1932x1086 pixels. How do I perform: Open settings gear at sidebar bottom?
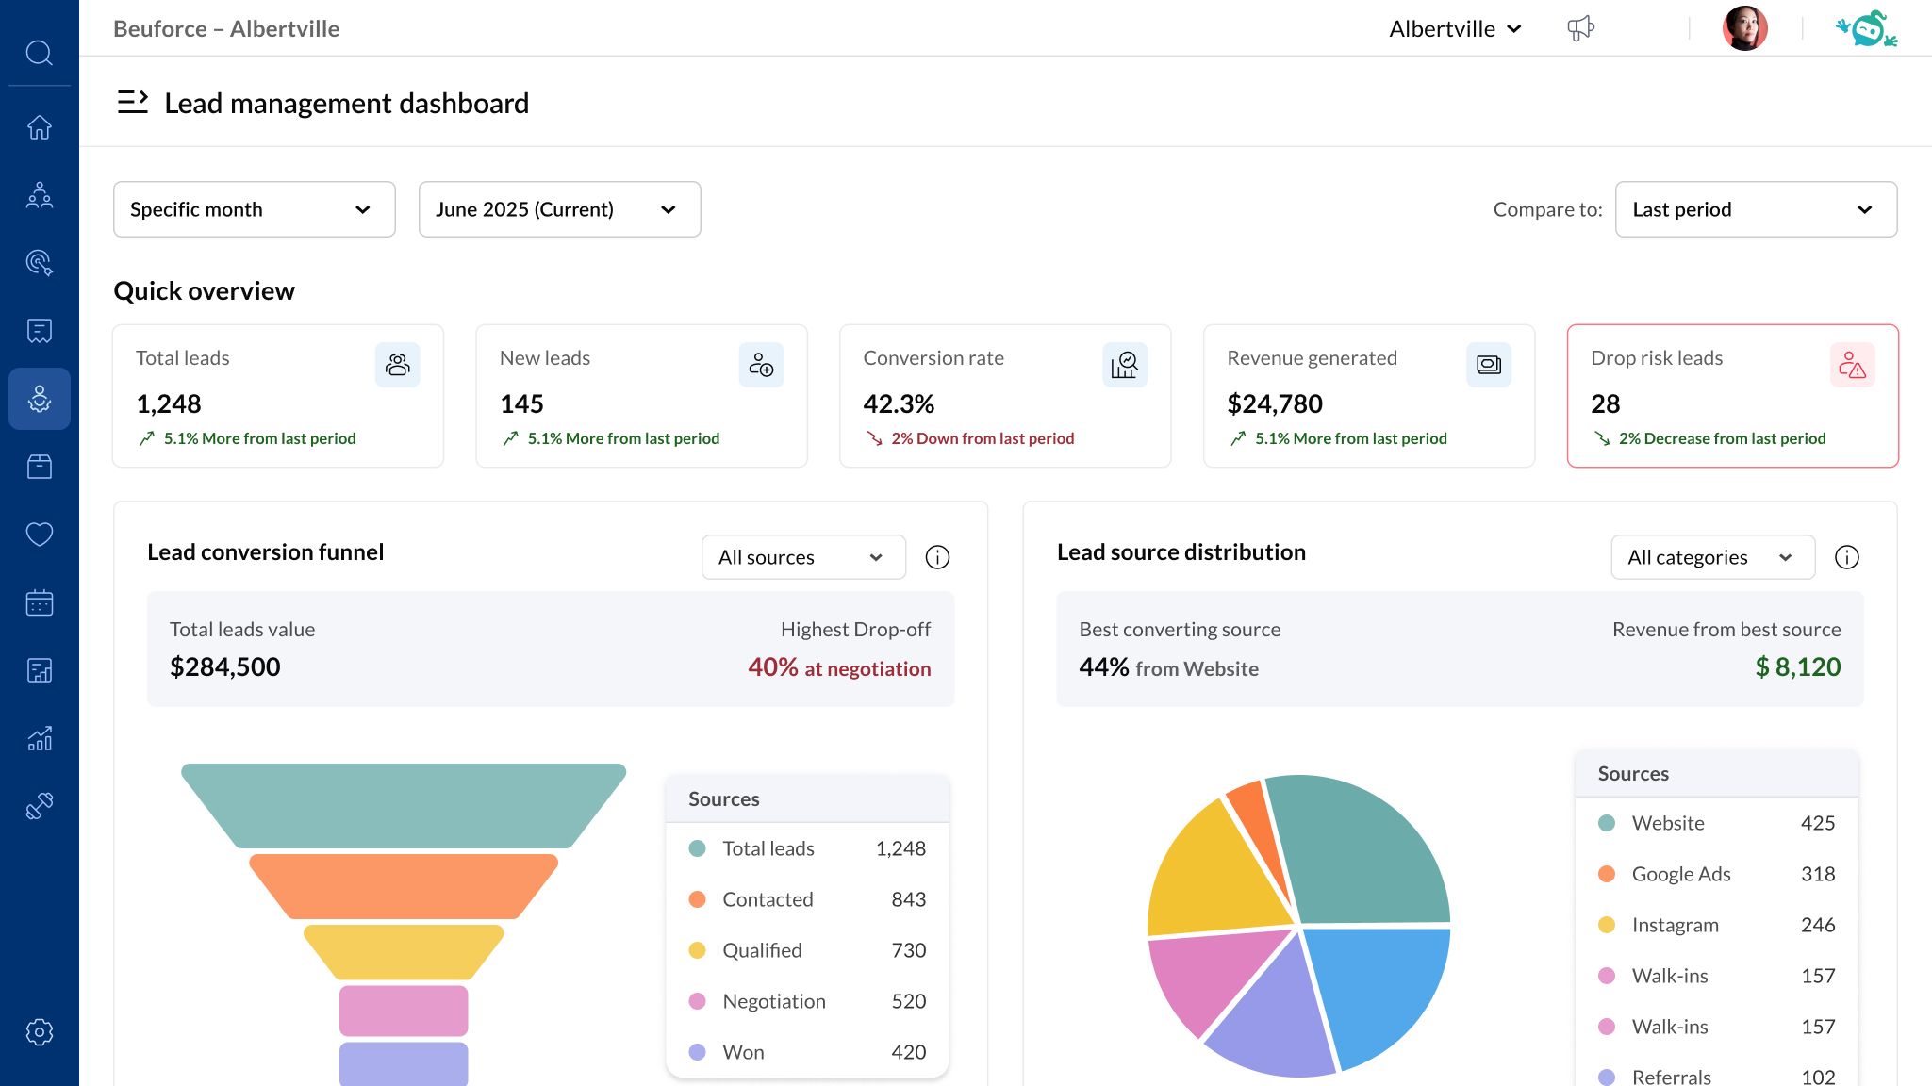click(x=39, y=1031)
